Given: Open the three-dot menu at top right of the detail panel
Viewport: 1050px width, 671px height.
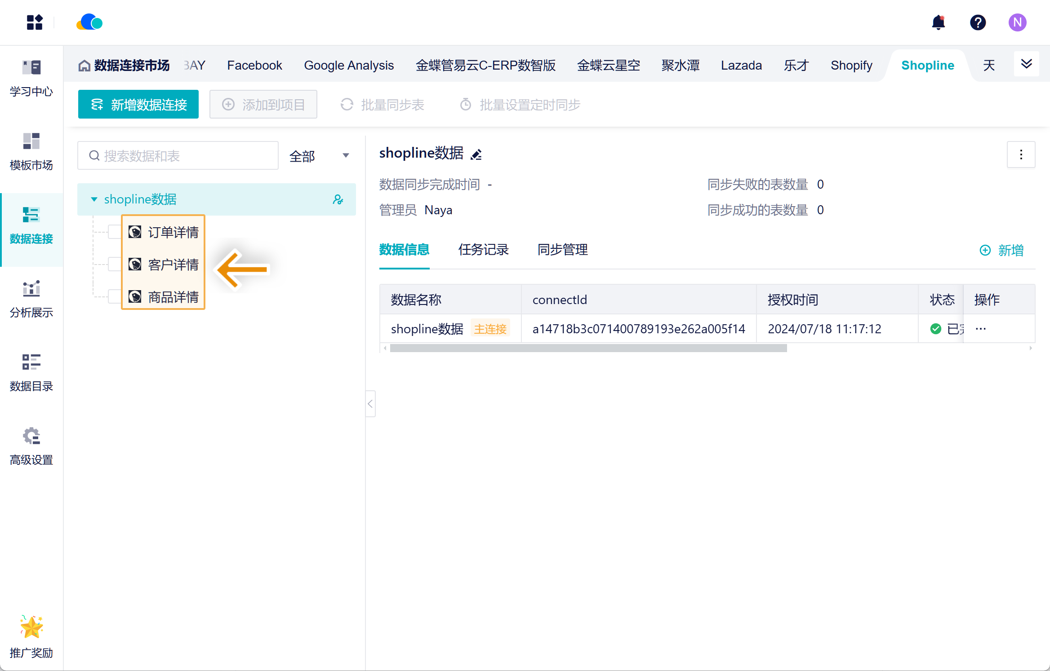Looking at the screenshot, I should click(1021, 155).
